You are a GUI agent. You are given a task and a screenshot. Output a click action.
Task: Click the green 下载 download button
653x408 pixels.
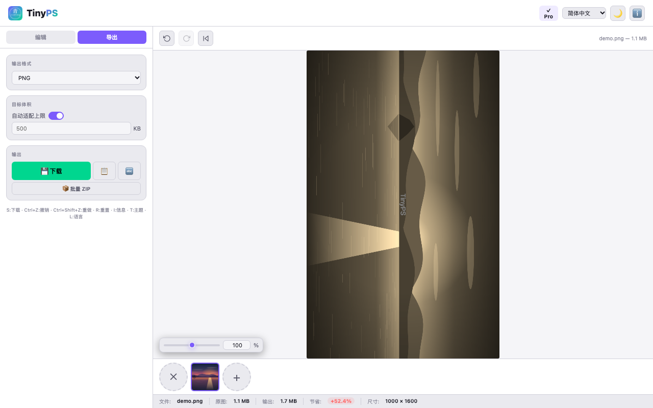(51, 171)
